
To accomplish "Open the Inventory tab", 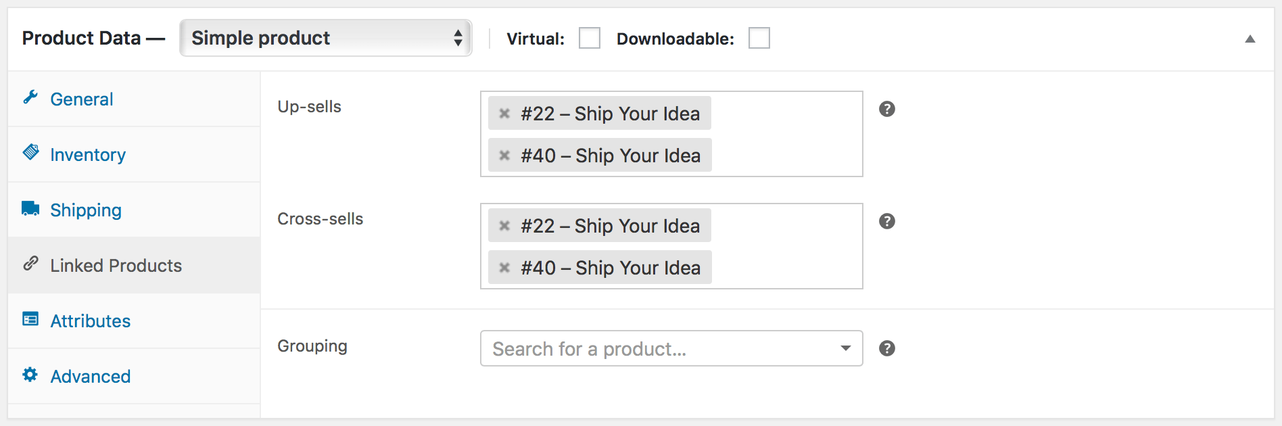I will (87, 153).
